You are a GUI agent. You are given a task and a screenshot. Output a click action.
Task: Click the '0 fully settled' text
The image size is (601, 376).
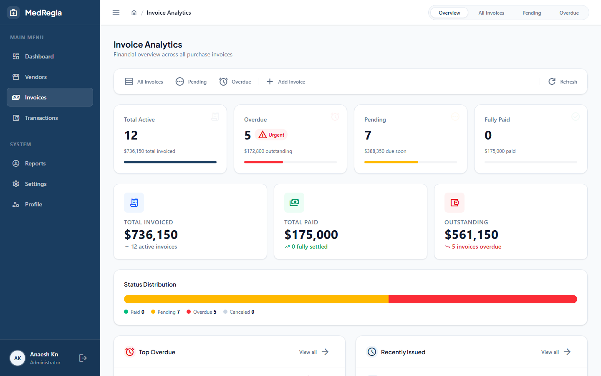tap(310, 247)
